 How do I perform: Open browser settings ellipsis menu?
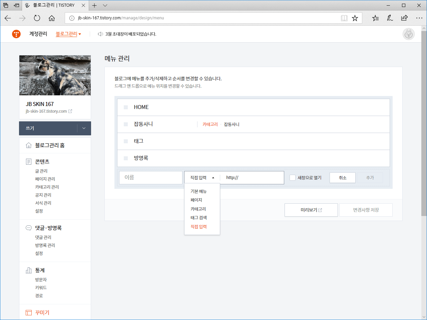tap(419, 18)
